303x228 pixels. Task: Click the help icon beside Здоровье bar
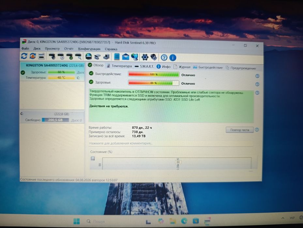257,84
